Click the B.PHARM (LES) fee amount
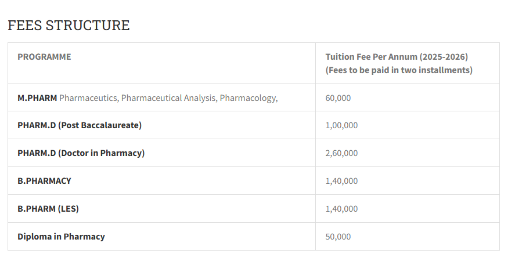 click(x=341, y=209)
